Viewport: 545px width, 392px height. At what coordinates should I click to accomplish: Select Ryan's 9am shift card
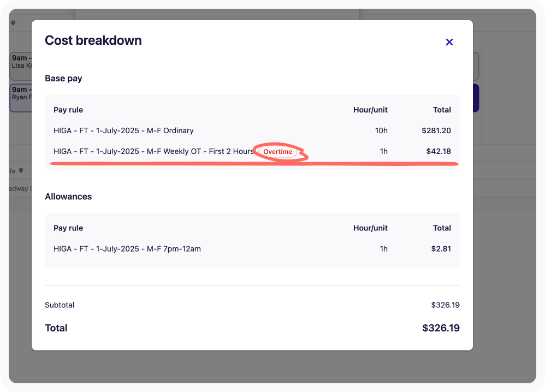pos(20,97)
